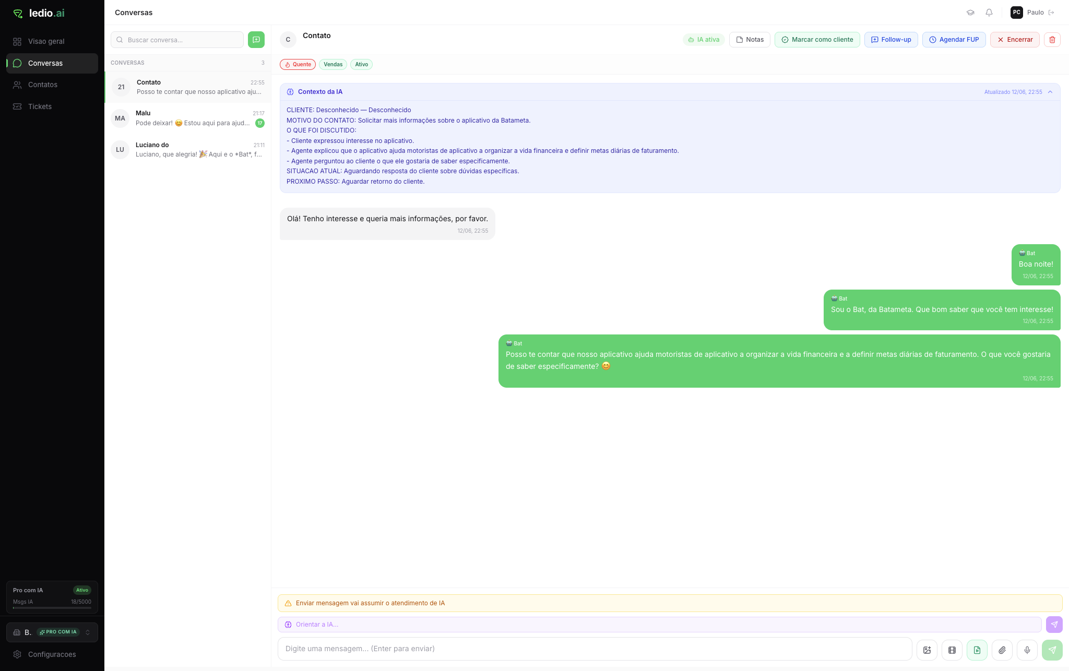Click Marcar como cliente
The height and width of the screenshot is (671, 1069).
pos(817,40)
